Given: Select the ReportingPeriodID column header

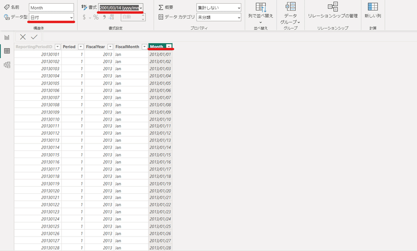Looking at the screenshot, I should 34,47.
